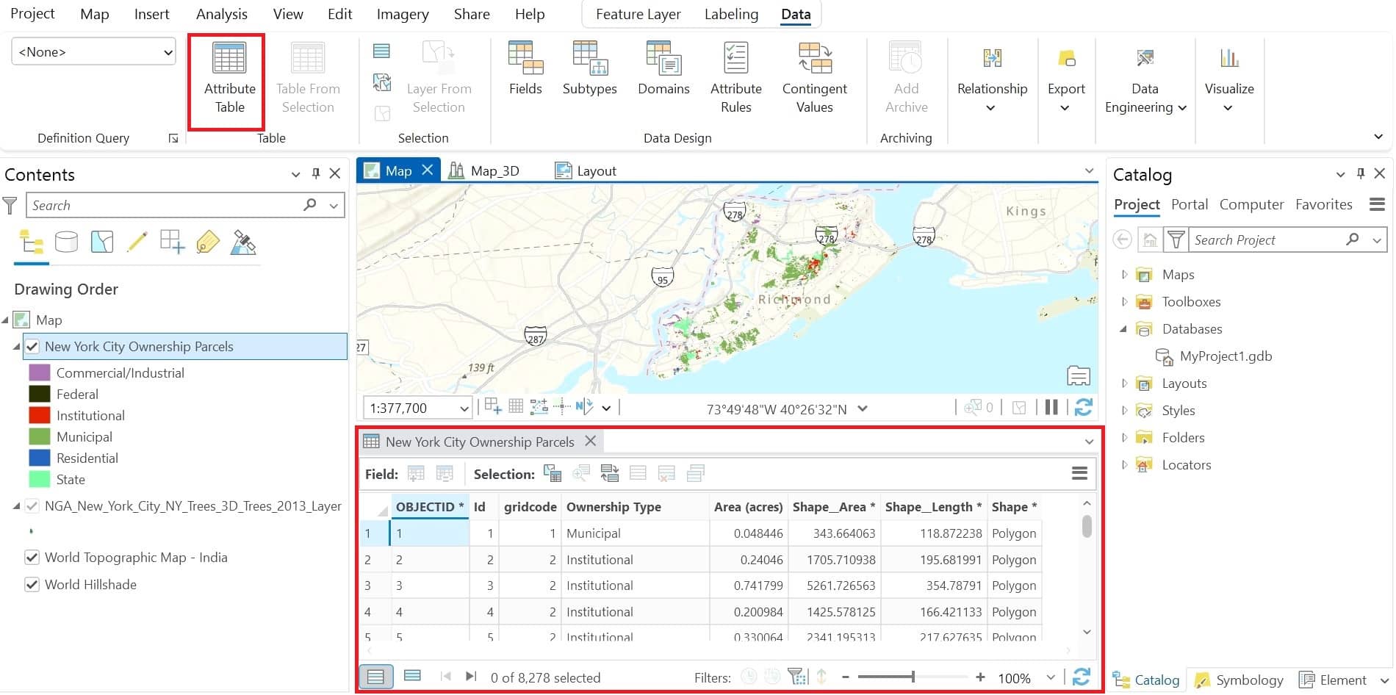The height and width of the screenshot is (695, 1396).
Task: Enable World Topographic Map - India layer
Action: (32, 557)
